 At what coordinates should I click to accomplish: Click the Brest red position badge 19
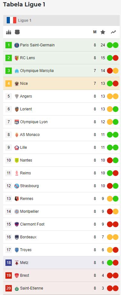9,275
